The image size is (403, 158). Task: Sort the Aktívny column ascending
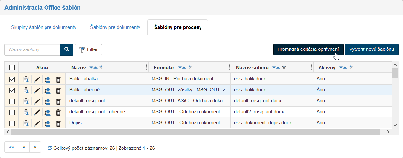tap(345, 68)
